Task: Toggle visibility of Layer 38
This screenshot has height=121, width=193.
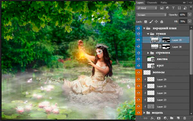Action: [138, 47]
